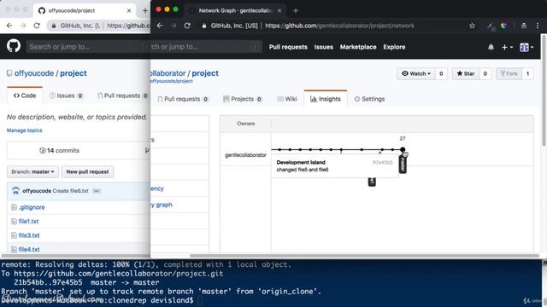Reload the back browser window
The image size is (547, 307).
click(37, 26)
